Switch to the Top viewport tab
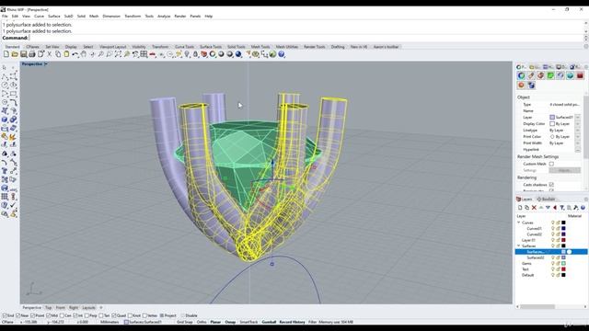The height and width of the screenshot is (331, 589). coord(48,308)
